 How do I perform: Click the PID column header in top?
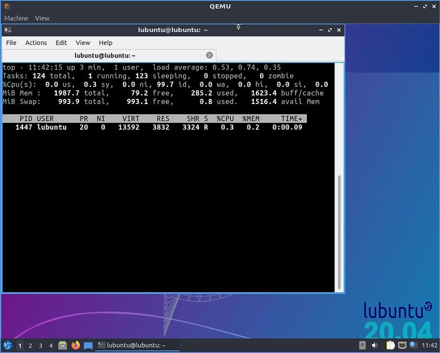tap(26, 119)
